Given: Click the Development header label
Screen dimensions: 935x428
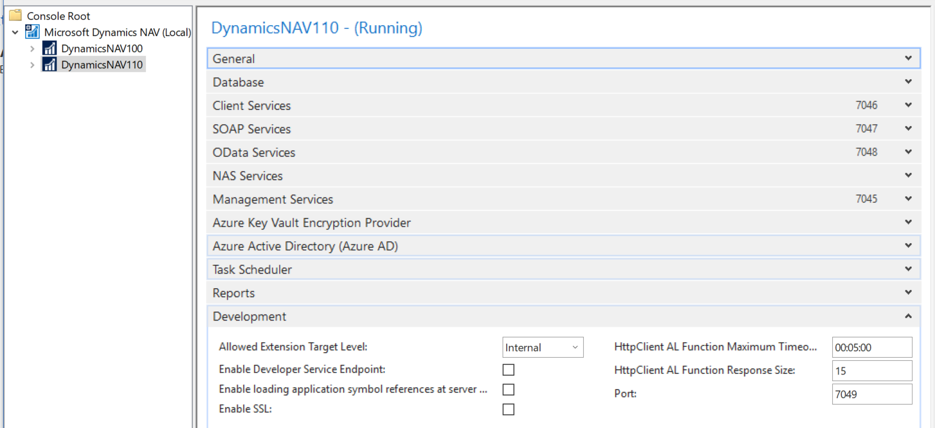Looking at the screenshot, I should click(250, 316).
